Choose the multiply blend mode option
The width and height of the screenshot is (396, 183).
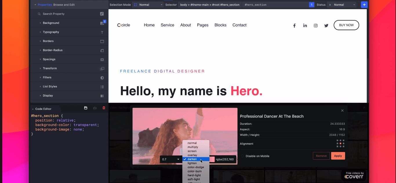click(x=196, y=147)
